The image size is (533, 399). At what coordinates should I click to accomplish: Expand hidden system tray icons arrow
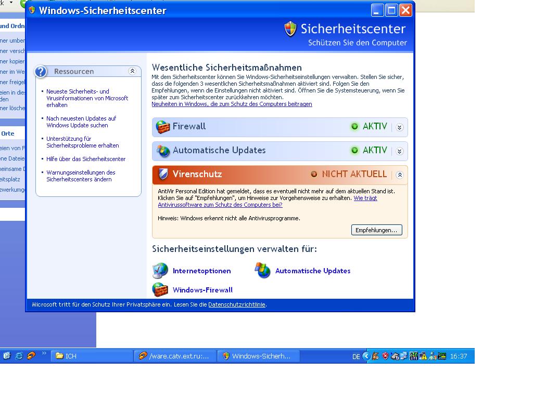[x=366, y=356]
